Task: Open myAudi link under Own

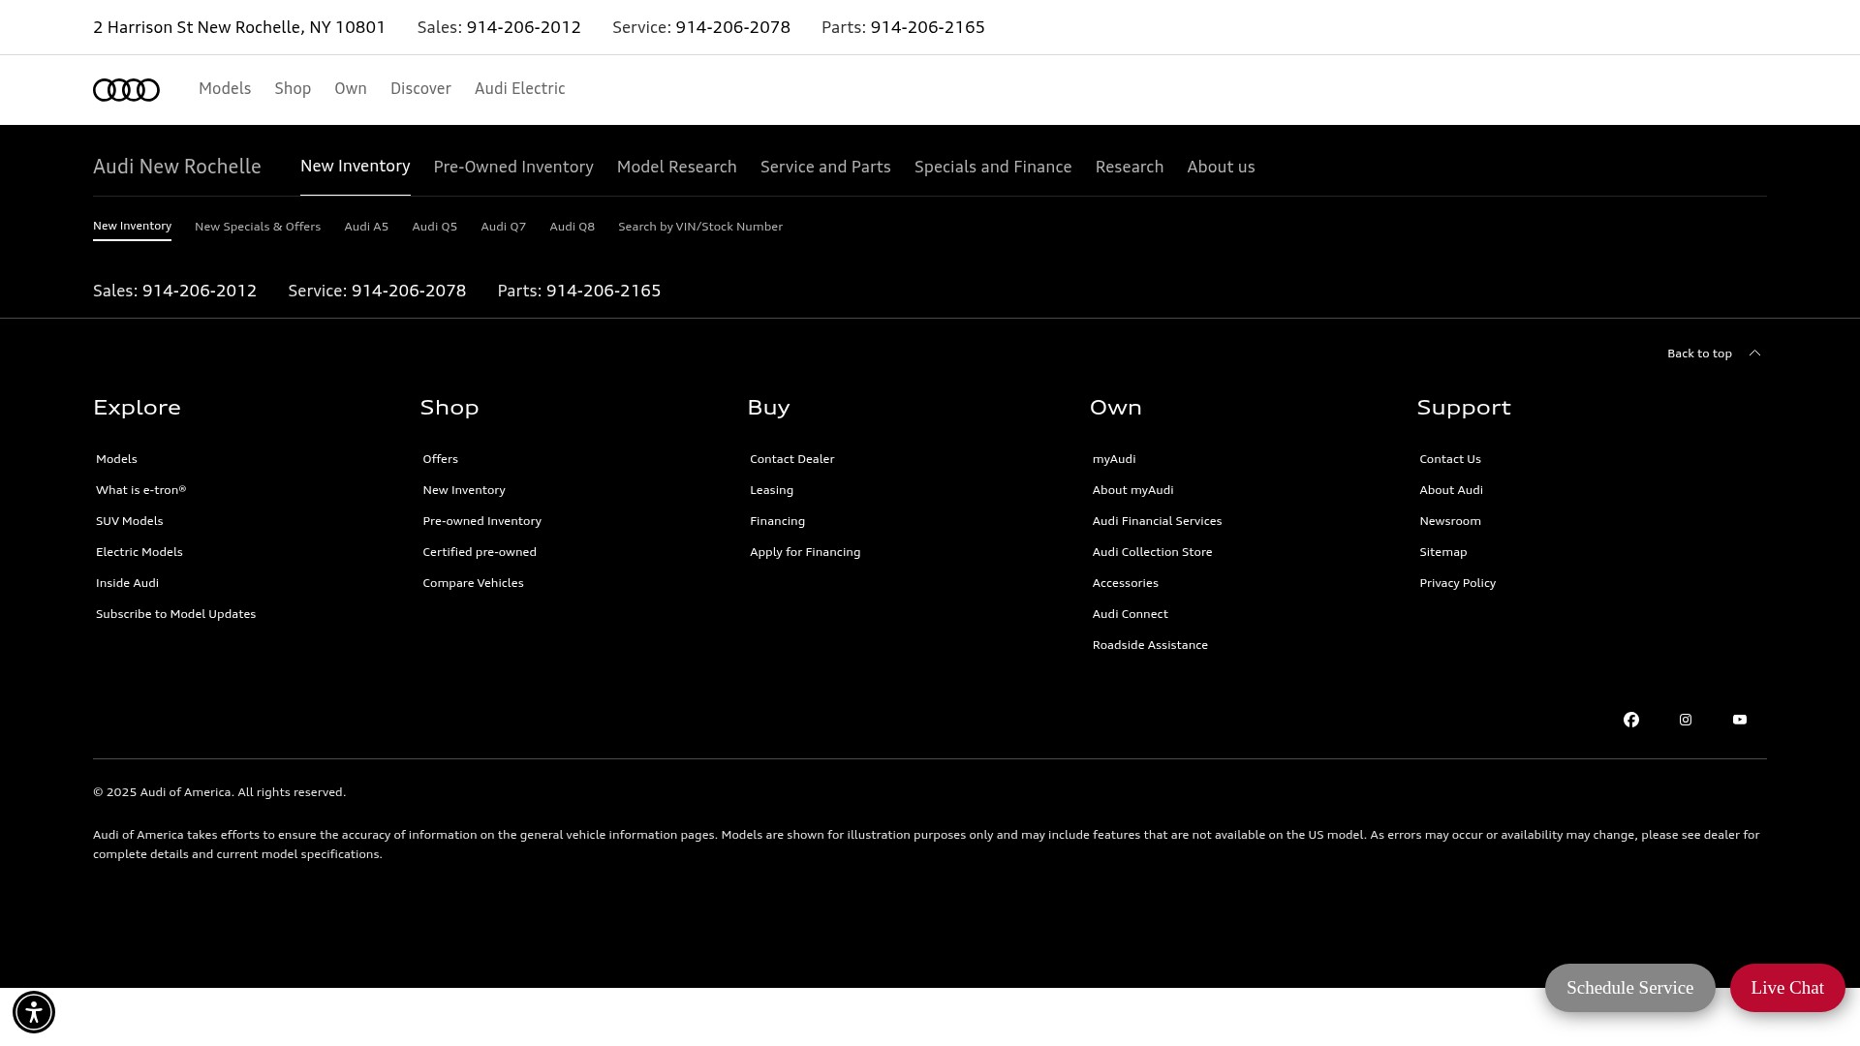Action: click(x=1114, y=459)
